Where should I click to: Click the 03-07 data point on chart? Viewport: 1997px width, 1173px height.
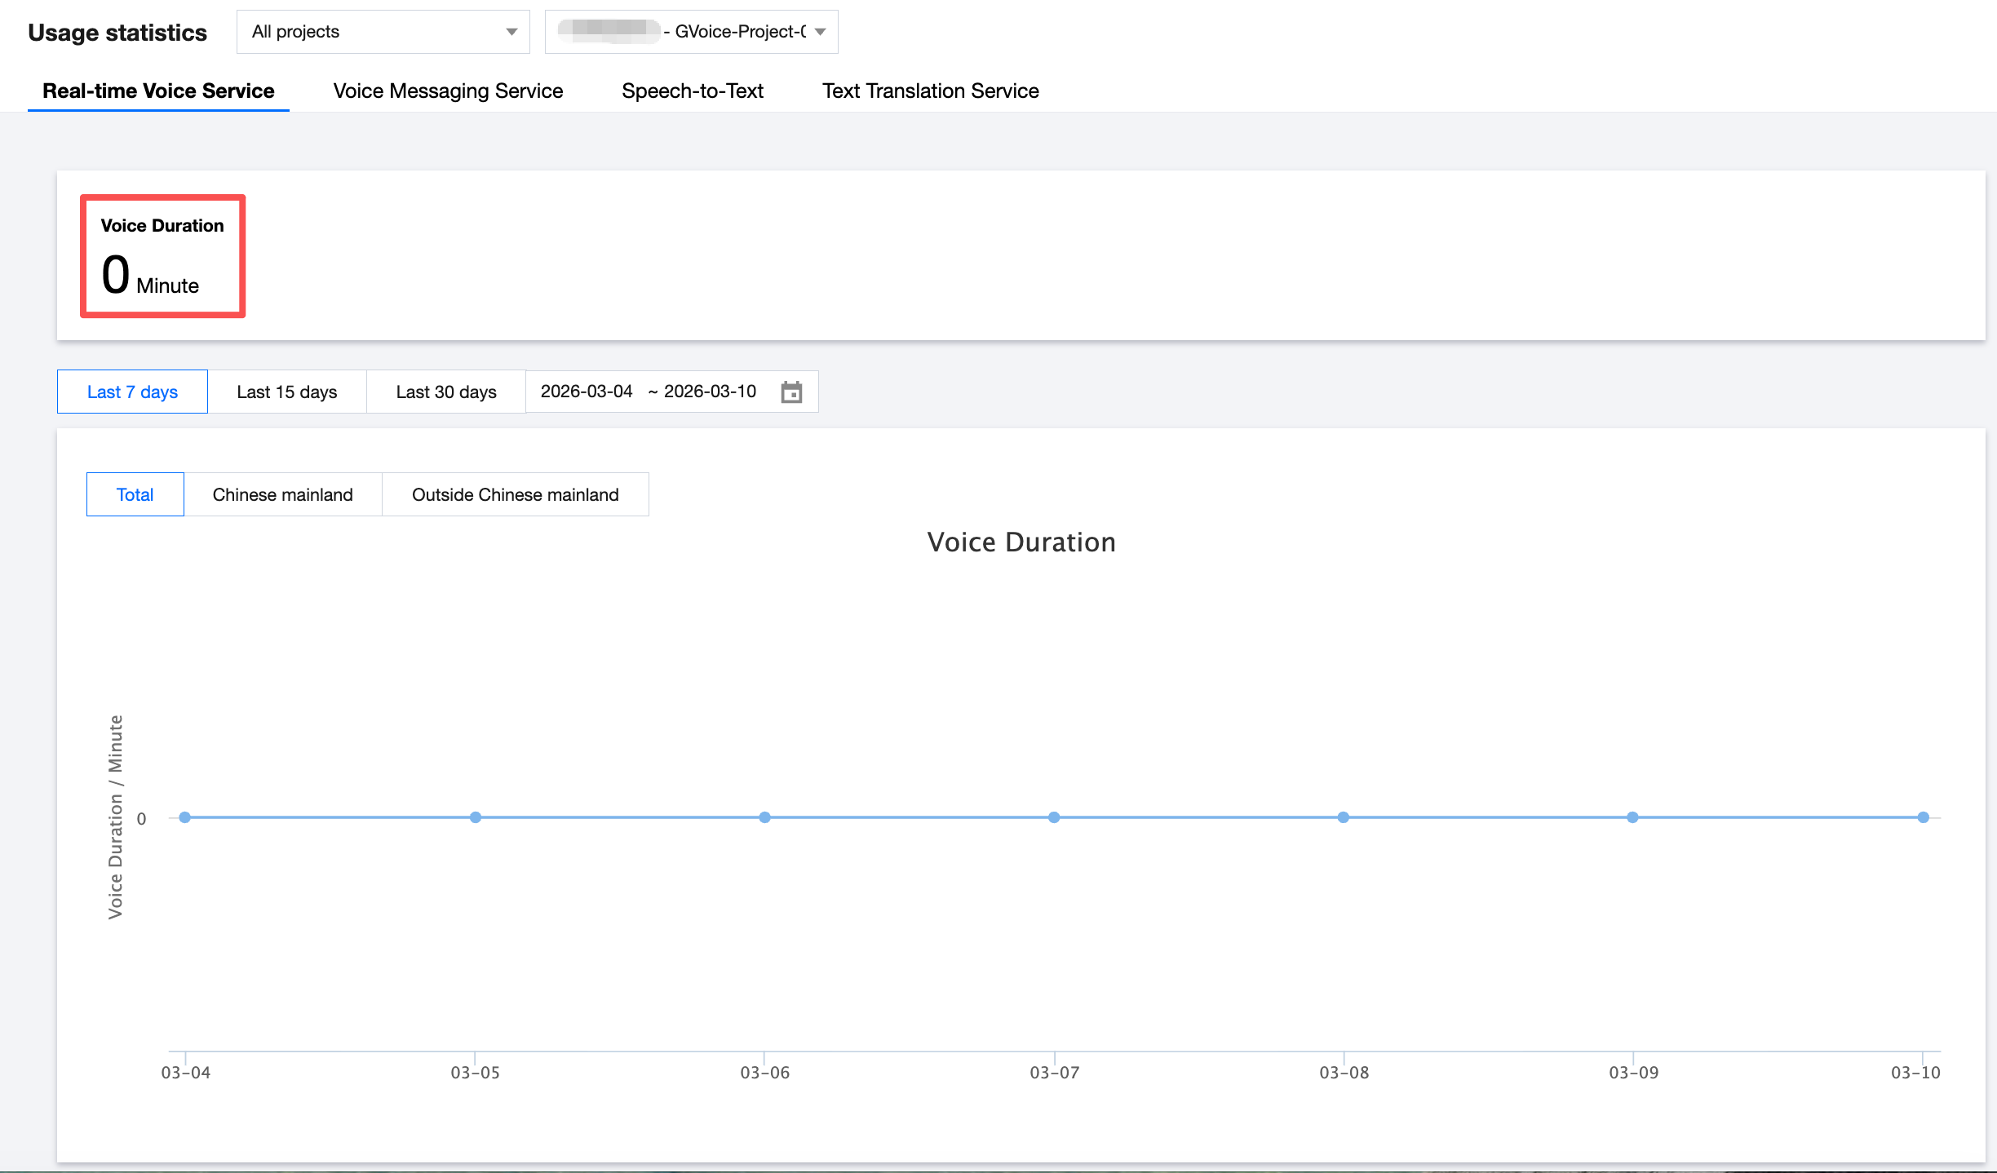point(1054,817)
